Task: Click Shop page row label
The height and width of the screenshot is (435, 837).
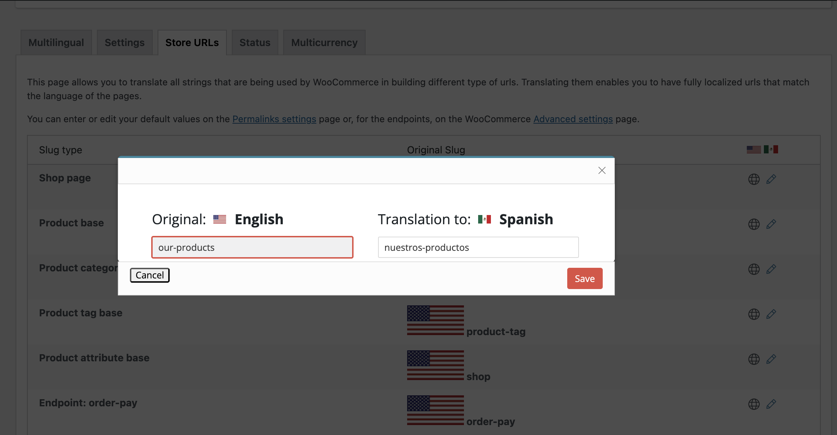Action: (x=65, y=178)
